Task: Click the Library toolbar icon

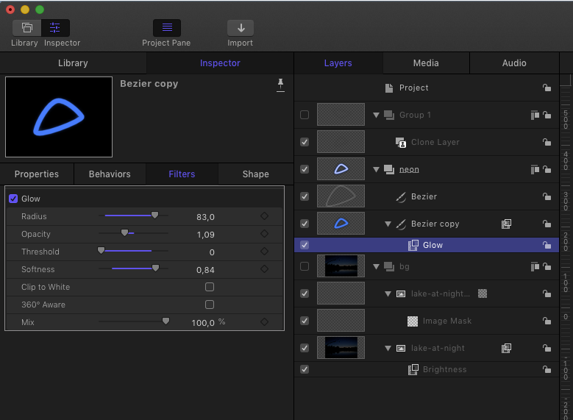Action: [x=27, y=28]
